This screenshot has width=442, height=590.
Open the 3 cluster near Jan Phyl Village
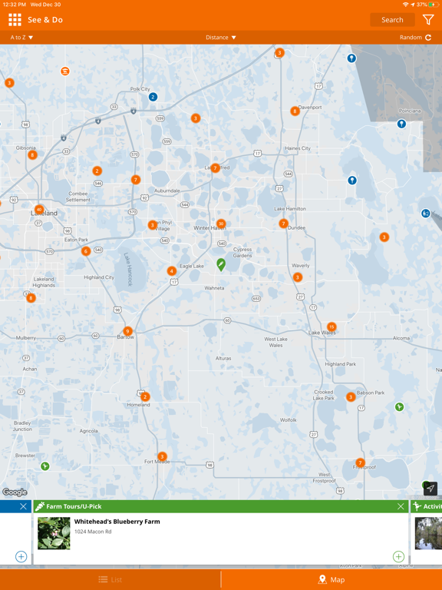coord(152,225)
